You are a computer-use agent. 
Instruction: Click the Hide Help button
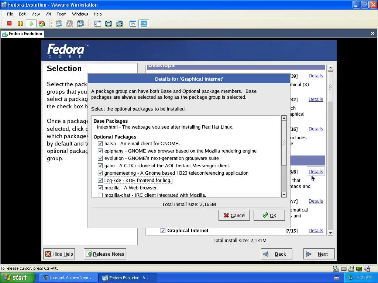(59, 254)
